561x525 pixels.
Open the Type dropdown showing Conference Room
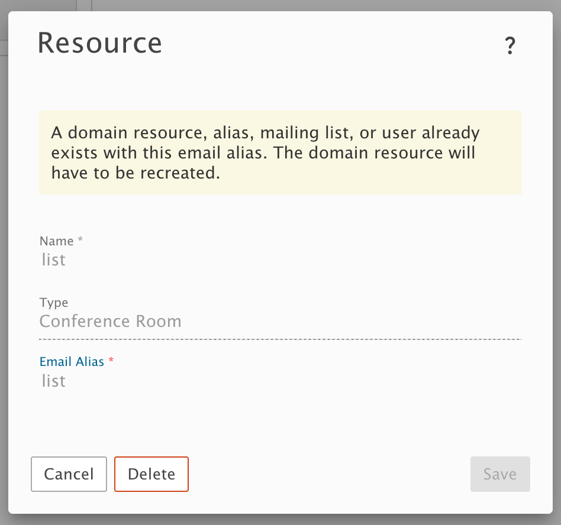coord(280,321)
